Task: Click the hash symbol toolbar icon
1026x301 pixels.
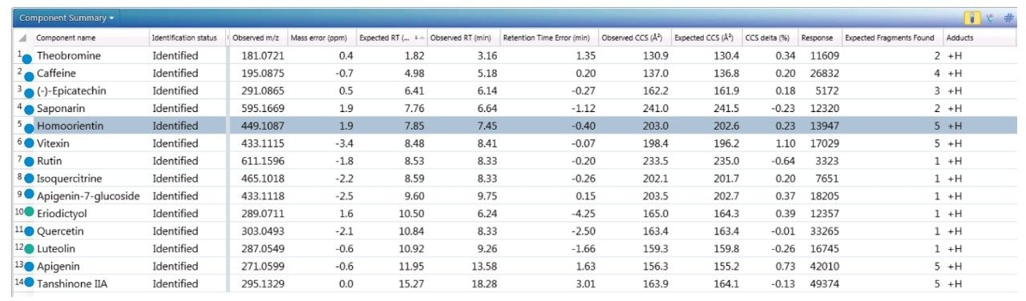Action: pyautogui.click(x=1009, y=17)
